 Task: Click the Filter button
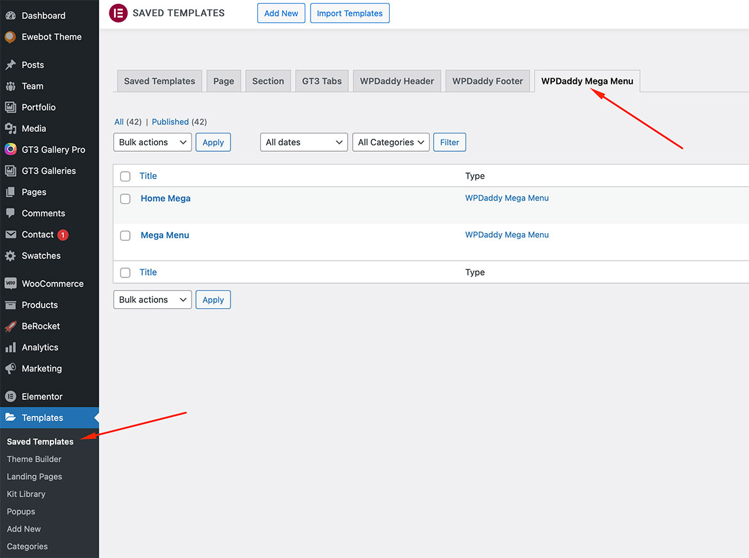(449, 142)
